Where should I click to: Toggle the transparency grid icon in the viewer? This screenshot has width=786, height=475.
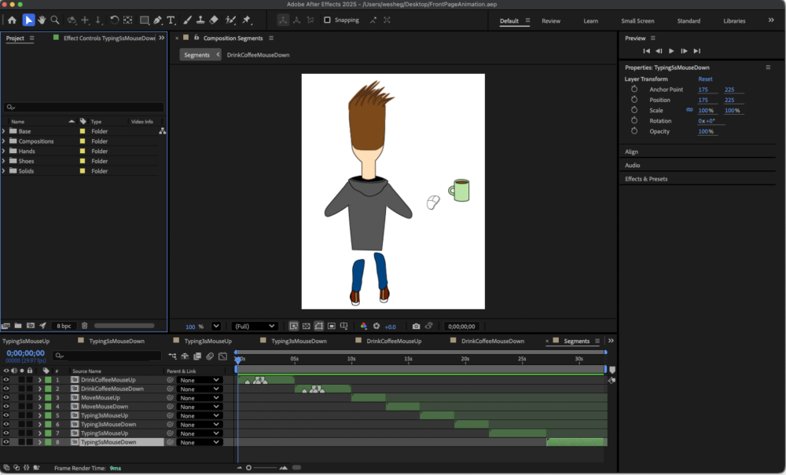(307, 327)
